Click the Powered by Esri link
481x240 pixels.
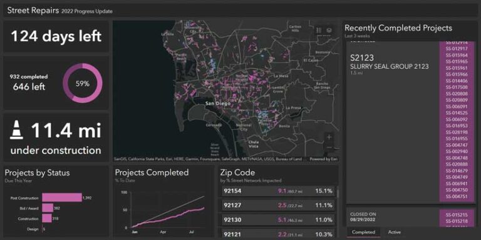pos(323,159)
